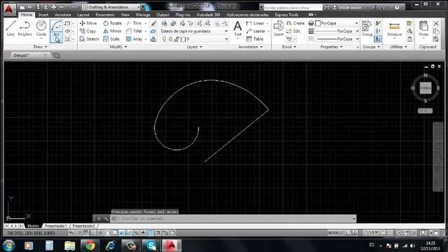
Task: Click the Measure tool
Action: [394, 28]
